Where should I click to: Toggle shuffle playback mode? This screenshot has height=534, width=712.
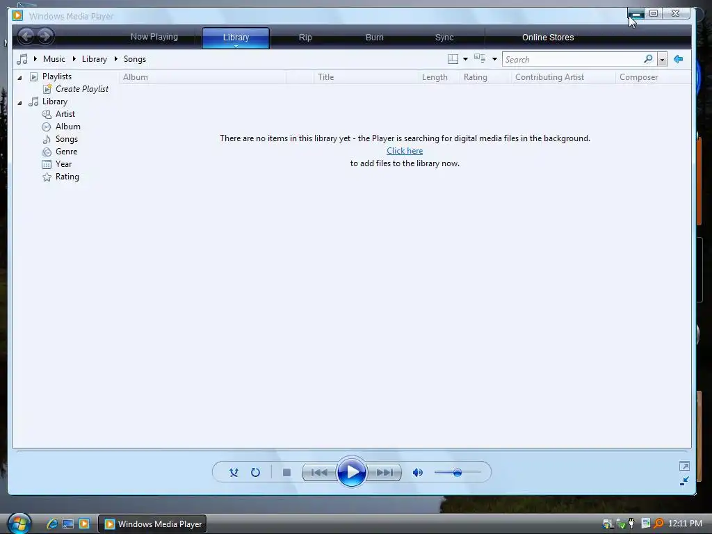click(234, 472)
